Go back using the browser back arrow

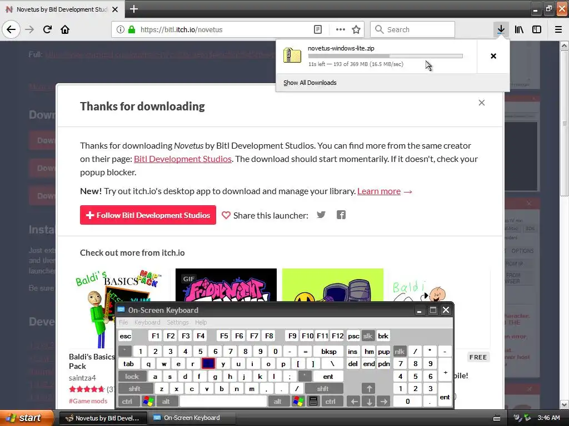coord(11,29)
